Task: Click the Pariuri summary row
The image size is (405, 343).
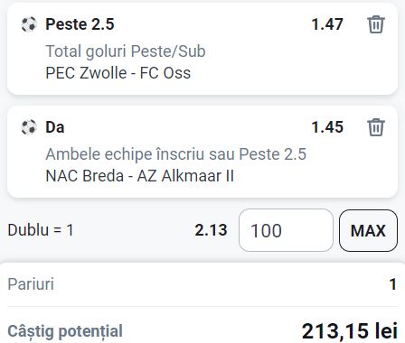Action: tap(202, 284)
